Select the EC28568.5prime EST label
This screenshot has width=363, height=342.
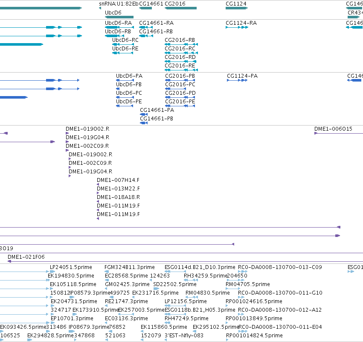coord(126,276)
